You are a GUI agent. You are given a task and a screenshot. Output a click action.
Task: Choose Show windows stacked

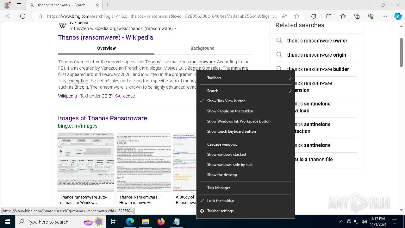pyautogui.click(x=246, y=155)
